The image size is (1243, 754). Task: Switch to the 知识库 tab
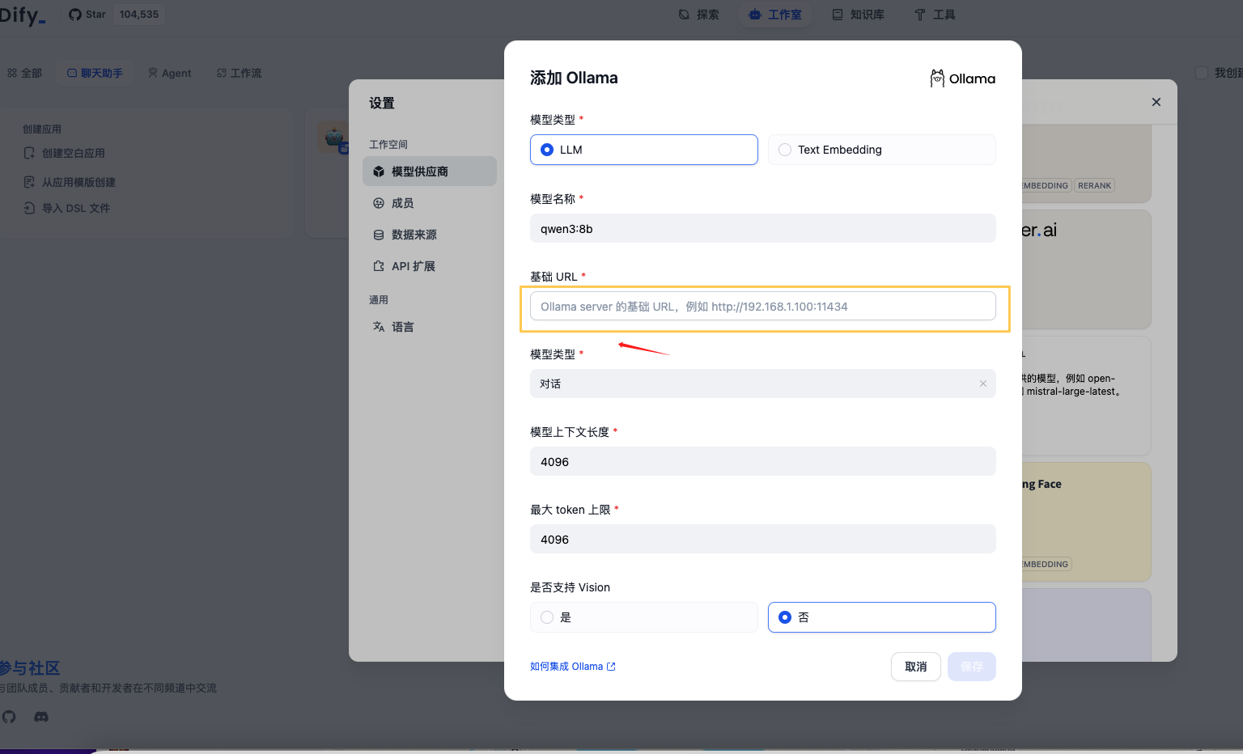click(x=859, y=15)
